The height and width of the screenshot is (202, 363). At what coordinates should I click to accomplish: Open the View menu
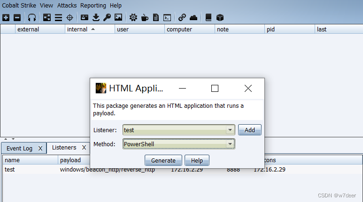(x=46, y=5)
